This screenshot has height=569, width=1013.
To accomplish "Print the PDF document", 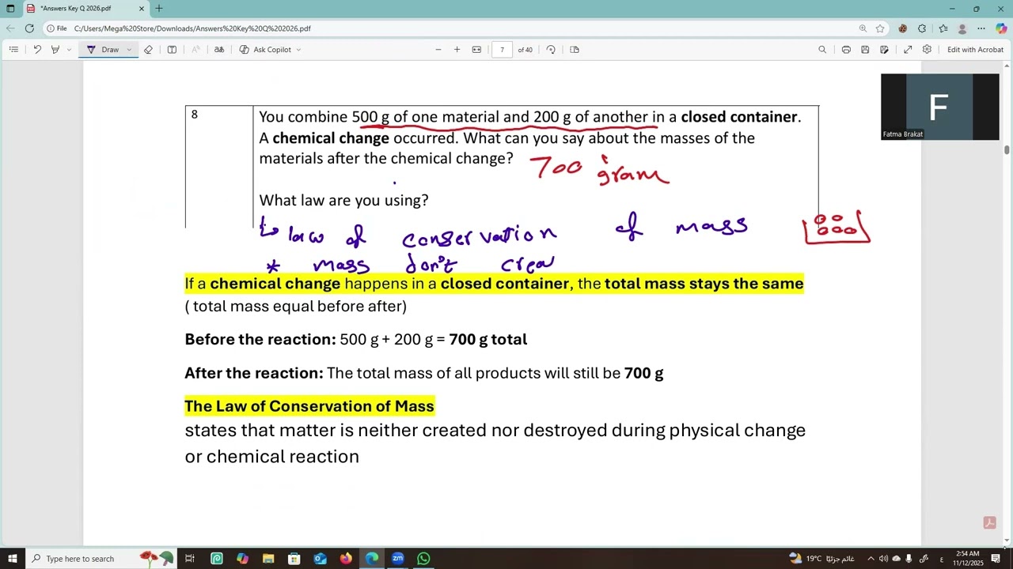I will [x=846, y=50].
